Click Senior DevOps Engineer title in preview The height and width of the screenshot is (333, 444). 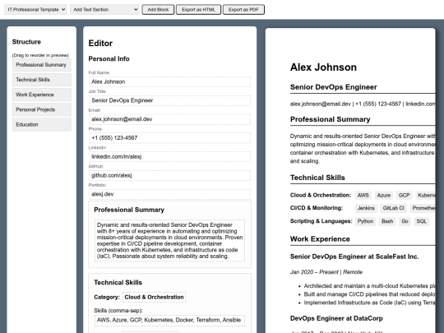334,87
